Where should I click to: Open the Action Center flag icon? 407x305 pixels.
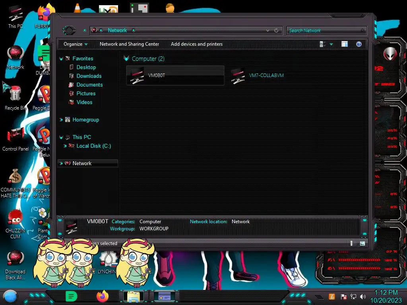[344, 296]
